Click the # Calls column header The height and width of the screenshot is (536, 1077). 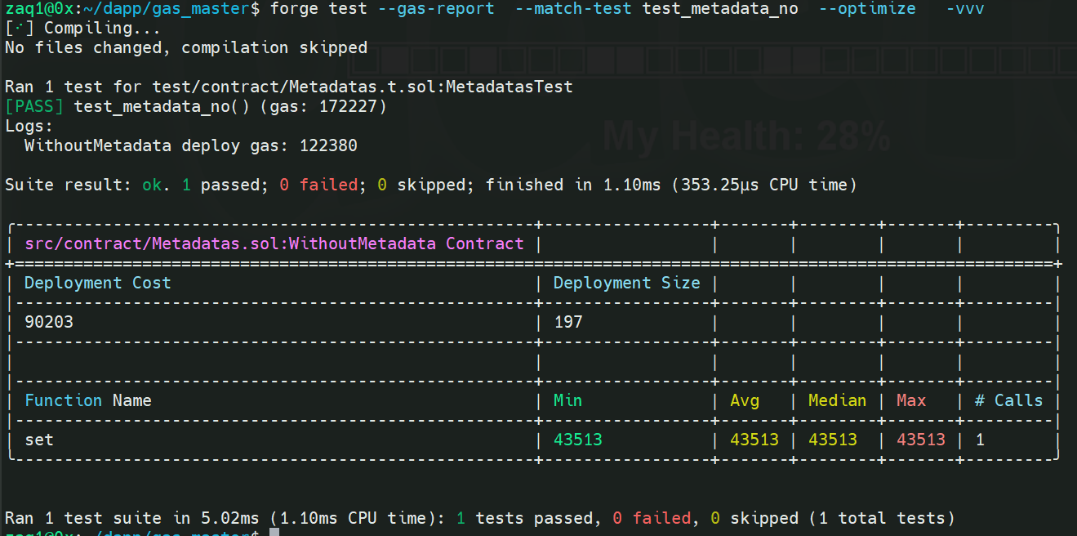pyautogui.click(x=1009, y=400)
